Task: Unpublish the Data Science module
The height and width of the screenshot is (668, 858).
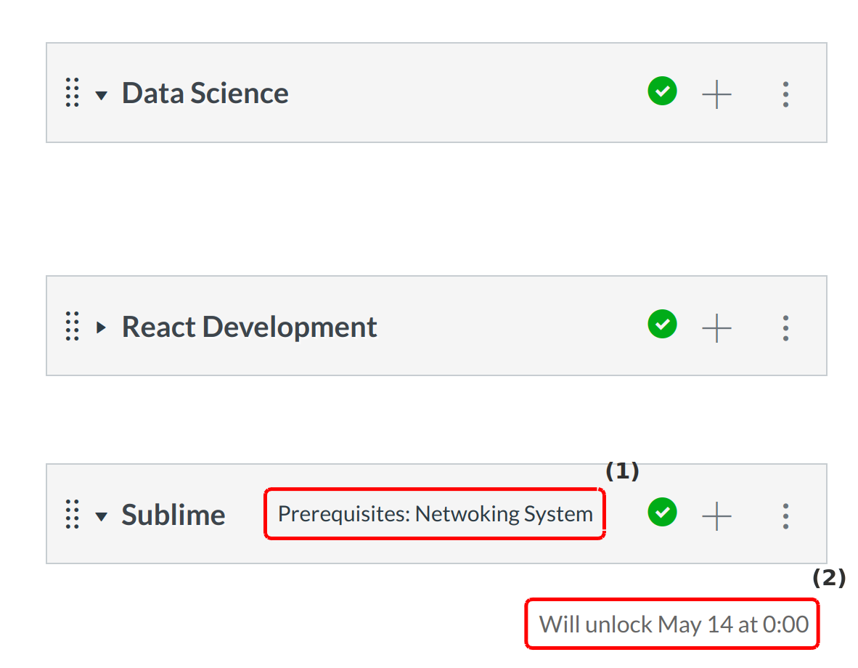Action: (662, 91)
